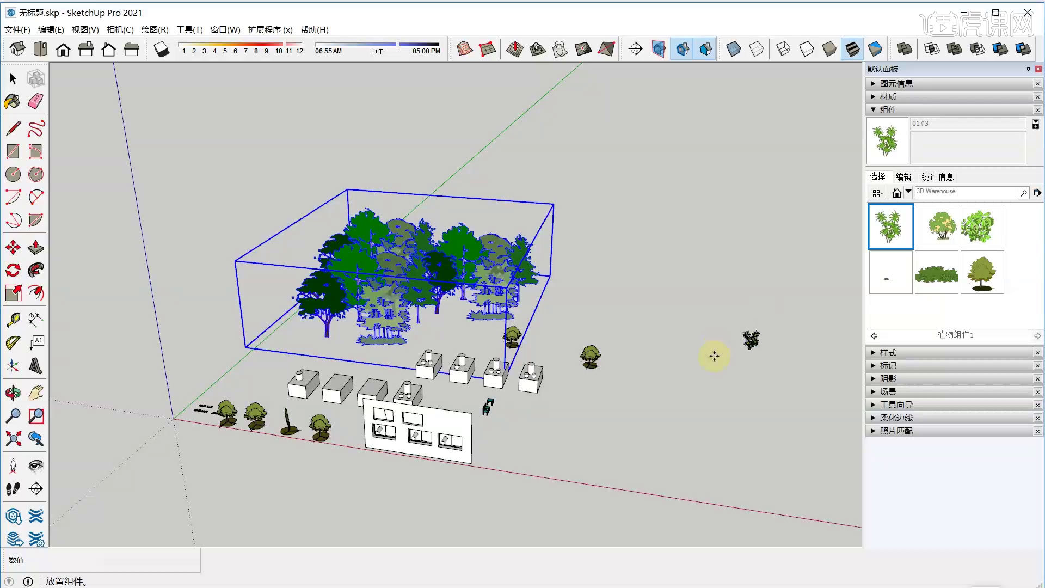The width and height of the screenshot is (1045, 588).
Task: Click the Paint Bucket tool
Action: tap(13, 102)
